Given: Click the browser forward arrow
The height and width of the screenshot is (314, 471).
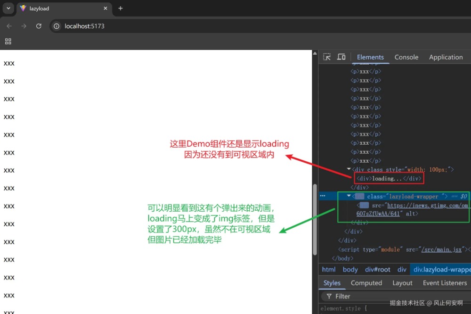Looking at the screenshot, I should 24,26.
